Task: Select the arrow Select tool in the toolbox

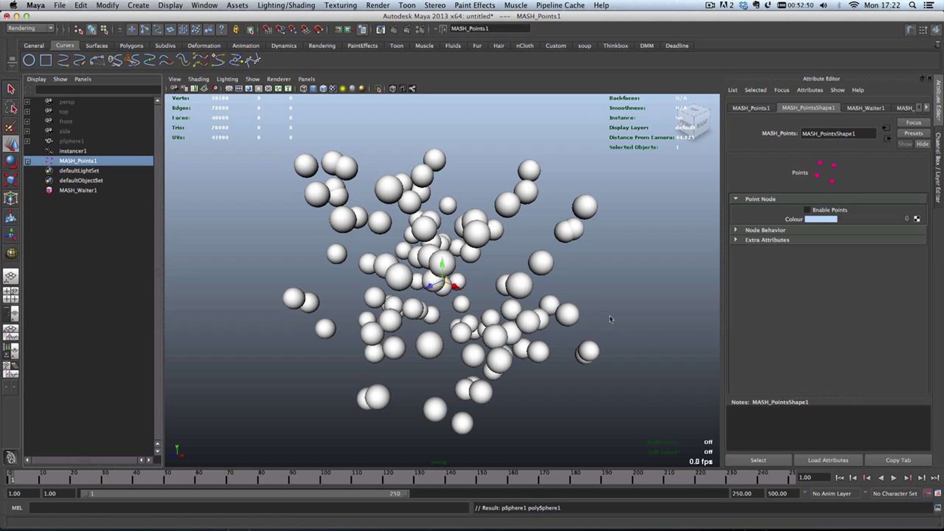Action: tap(11, 89)
